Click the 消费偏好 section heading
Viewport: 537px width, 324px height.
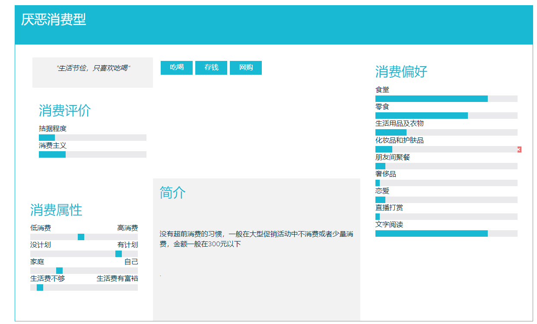pyautogui.click(x=401, y=72)
